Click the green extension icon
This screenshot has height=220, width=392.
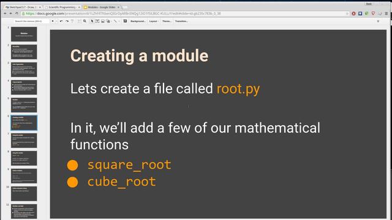[367, 13]
